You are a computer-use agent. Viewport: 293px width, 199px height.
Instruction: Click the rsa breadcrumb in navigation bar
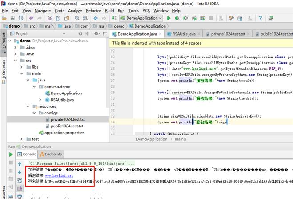(98, 26)
